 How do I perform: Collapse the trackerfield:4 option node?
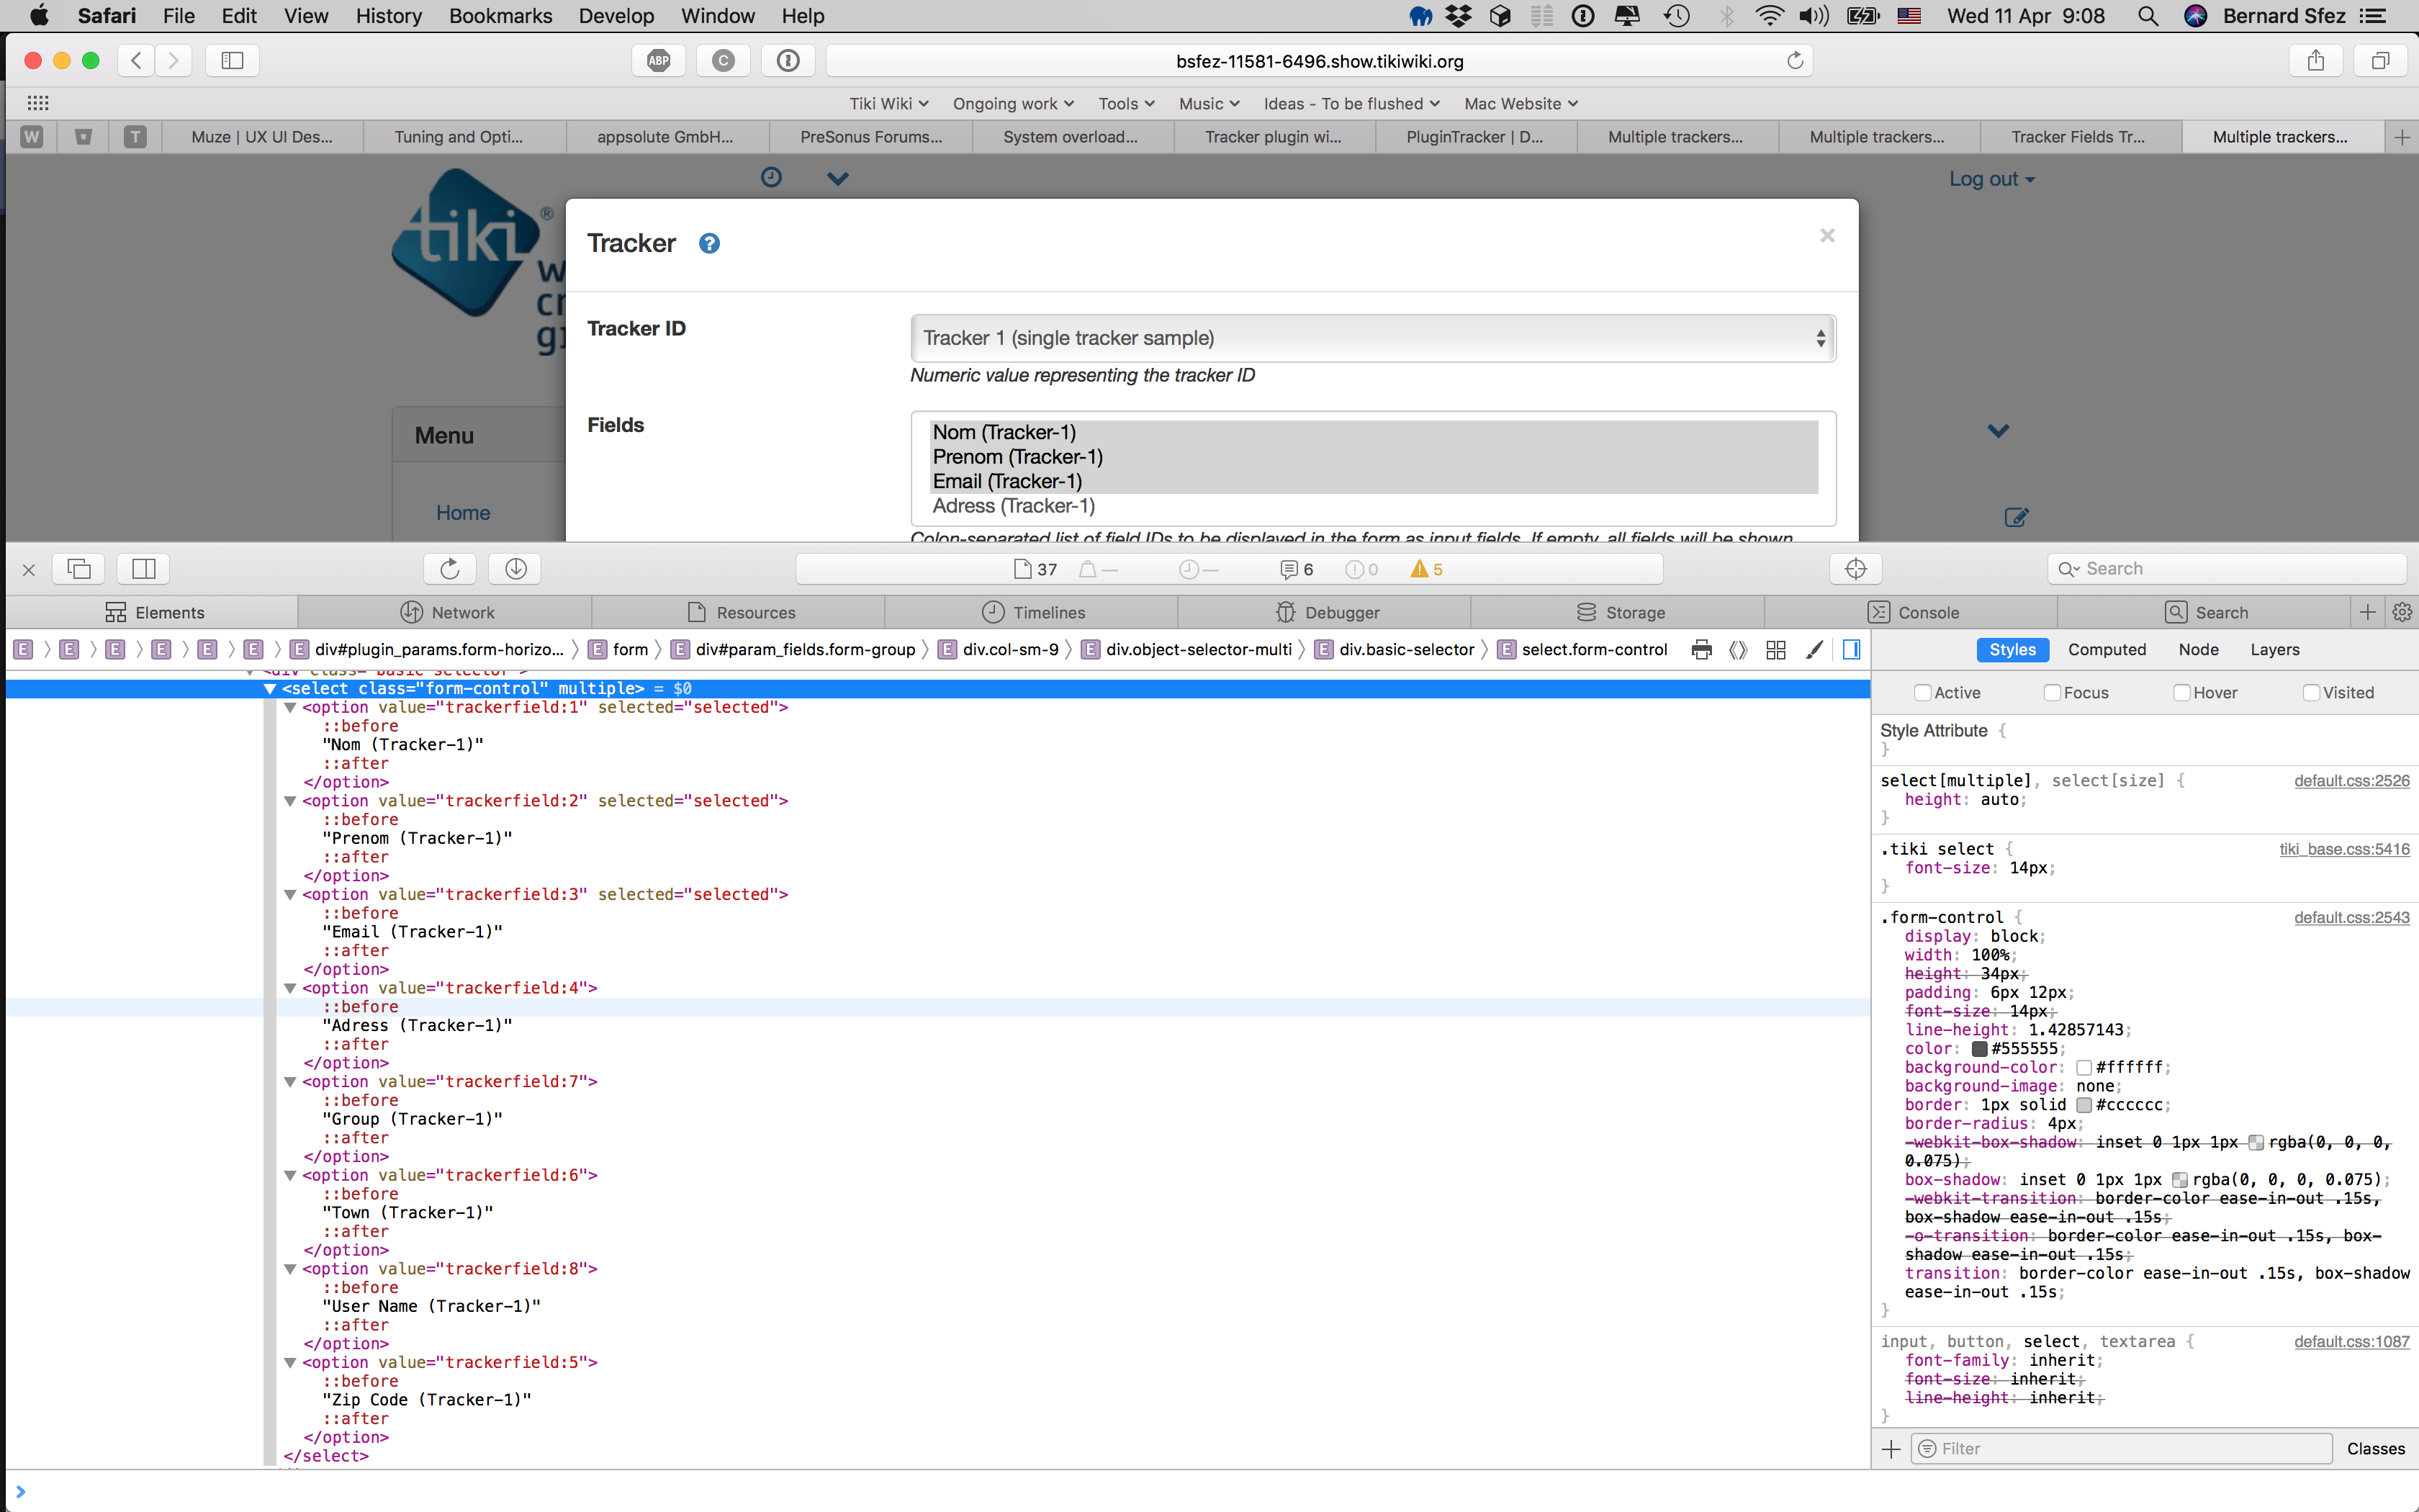290,988
